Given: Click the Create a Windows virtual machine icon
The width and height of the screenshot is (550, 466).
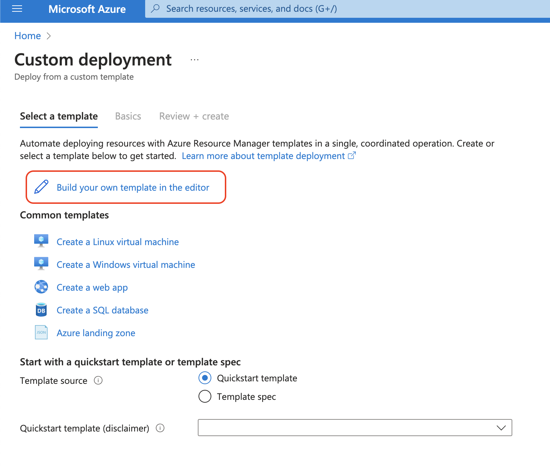Looking at the screenshot, I should pos(41,263).
